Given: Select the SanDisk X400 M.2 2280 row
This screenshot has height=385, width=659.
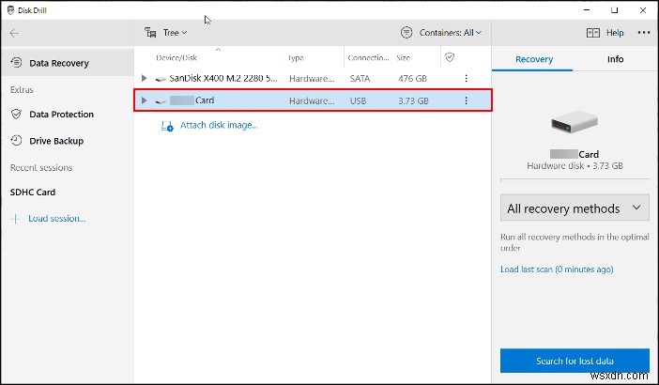Looking at the screenshot, I should (x=313, y=78).
